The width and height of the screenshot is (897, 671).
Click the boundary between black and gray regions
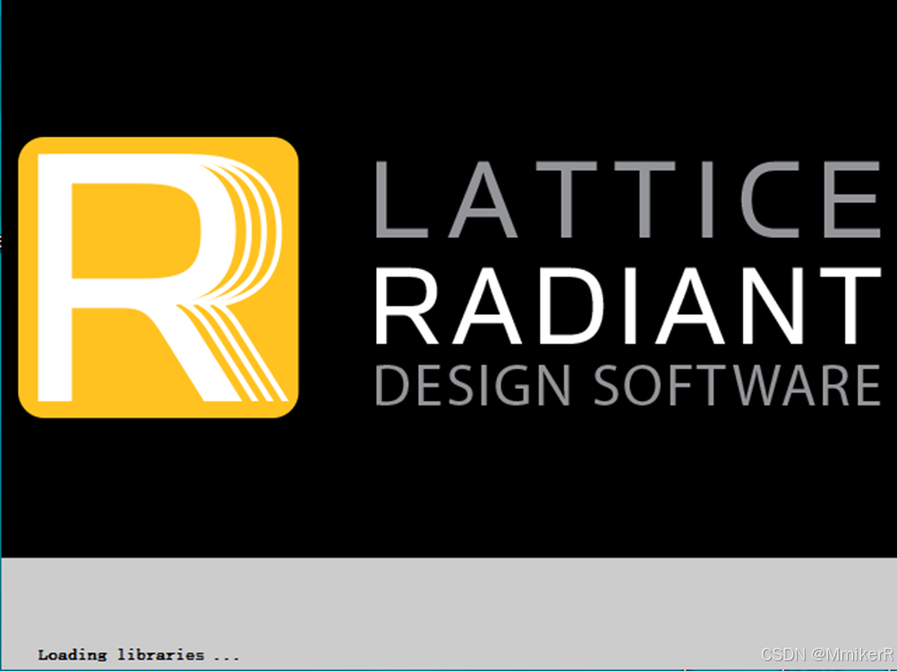tap(448, 557)
